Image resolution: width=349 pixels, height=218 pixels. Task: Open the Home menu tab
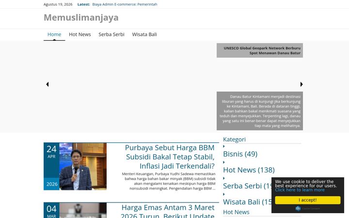point(54,34)
